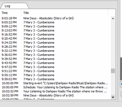122x107 pixels.
Task: Select the 10:02:52 PM log entry
Action: [55, 91]
